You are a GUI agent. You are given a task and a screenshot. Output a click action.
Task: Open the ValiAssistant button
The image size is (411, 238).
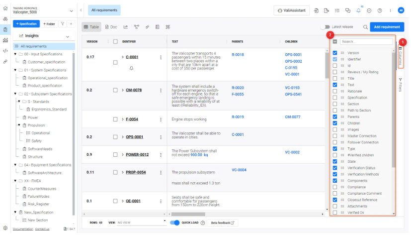(x=291, y=10)
